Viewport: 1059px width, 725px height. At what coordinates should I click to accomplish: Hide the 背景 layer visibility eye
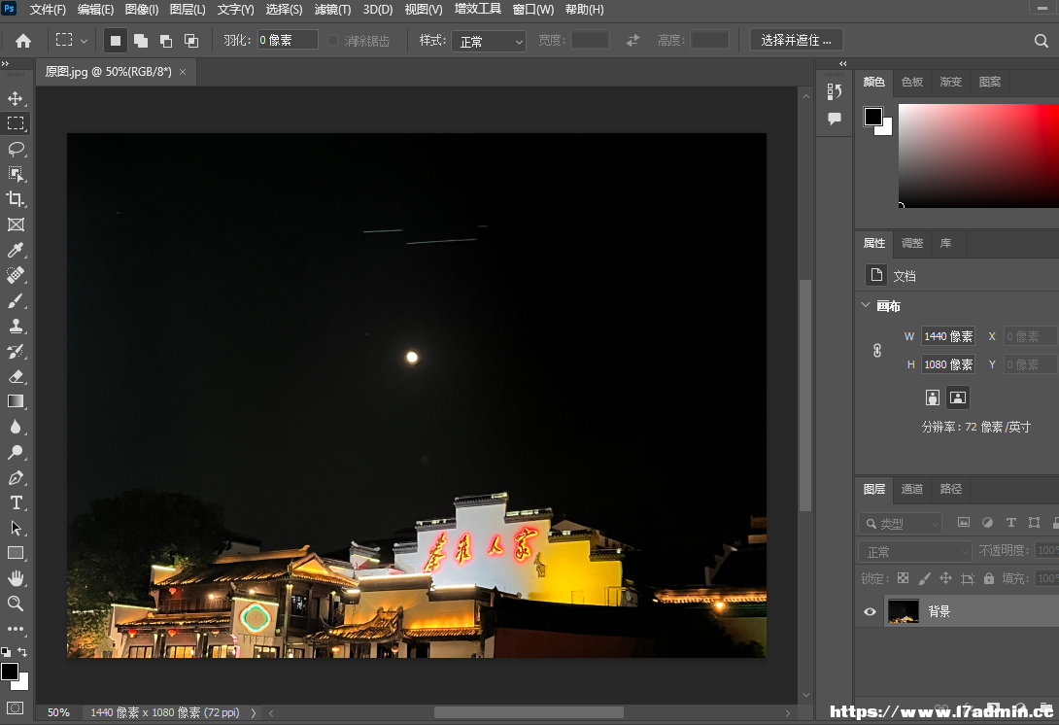coord(870,611)
